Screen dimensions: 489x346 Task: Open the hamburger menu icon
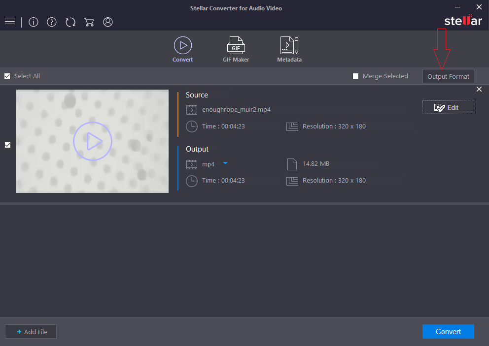tap(10, 22)
